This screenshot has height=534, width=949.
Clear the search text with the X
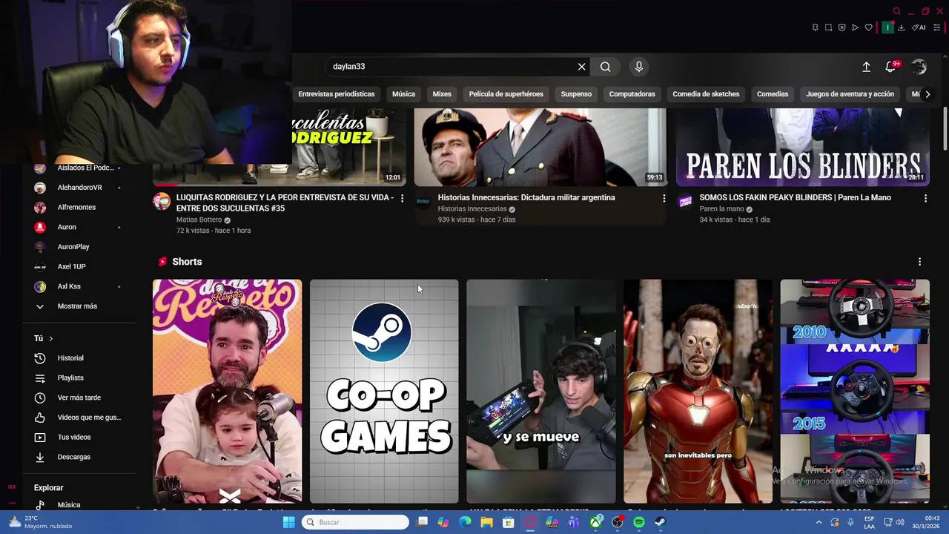click(582, 67)
